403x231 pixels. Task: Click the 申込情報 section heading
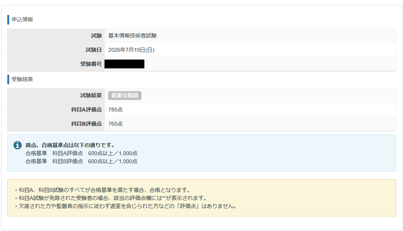pyautogui.click(x=22, y=20)
